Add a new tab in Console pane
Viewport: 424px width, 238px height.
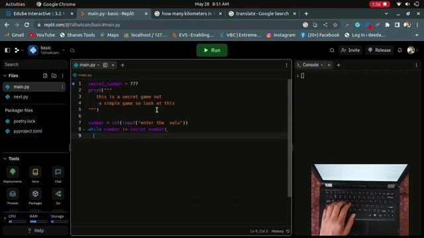click(x=339, y=65)
